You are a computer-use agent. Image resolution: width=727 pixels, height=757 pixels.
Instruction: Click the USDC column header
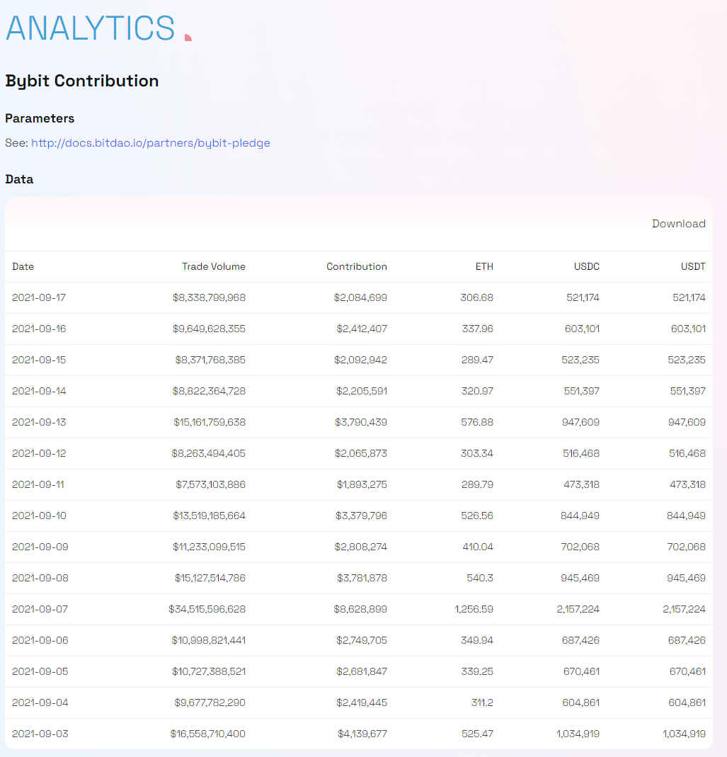coord(587,266)
